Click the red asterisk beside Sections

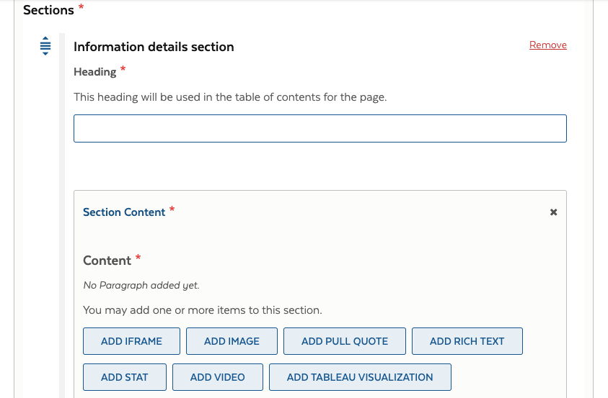[81, 7]
